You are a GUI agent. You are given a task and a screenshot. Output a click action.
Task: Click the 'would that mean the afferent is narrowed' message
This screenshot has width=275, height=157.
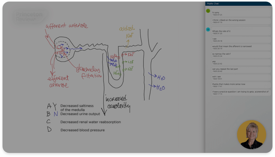point(241,47)
